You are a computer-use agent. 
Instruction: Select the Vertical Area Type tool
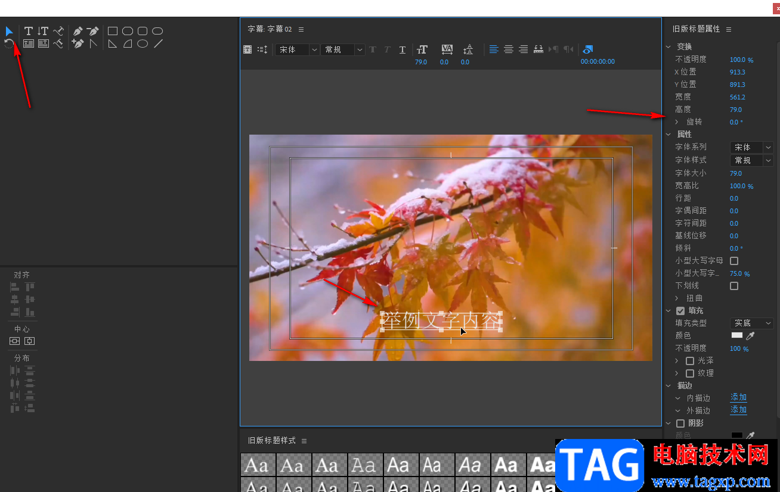click(43, 43)
